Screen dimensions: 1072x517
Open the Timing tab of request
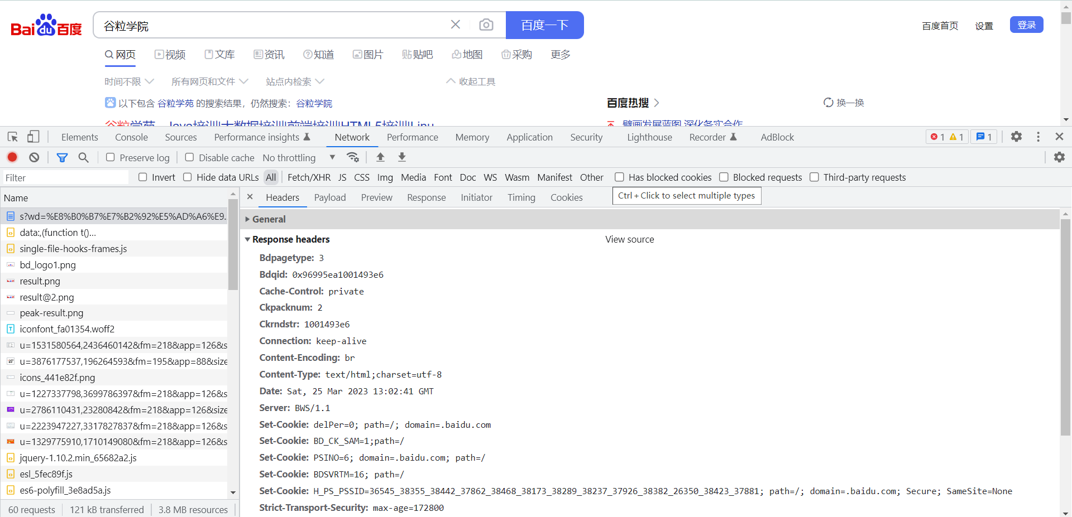(x=521, y=197)
